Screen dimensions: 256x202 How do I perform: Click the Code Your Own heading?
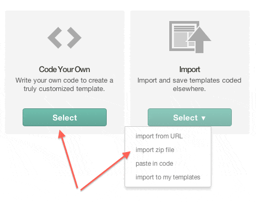click(x=65, y=69)
